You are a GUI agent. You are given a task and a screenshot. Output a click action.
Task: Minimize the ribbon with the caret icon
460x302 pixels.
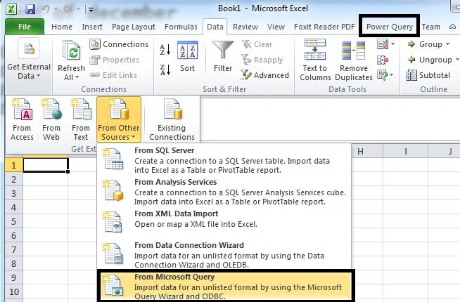click(452, 27)
